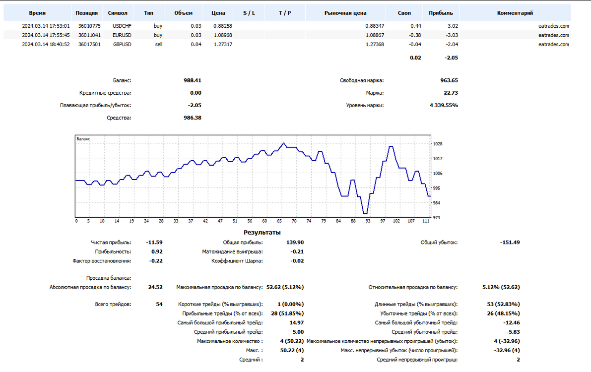Click the Объем column header
Screen dimensions: 591x372
(x=184, y=13)
